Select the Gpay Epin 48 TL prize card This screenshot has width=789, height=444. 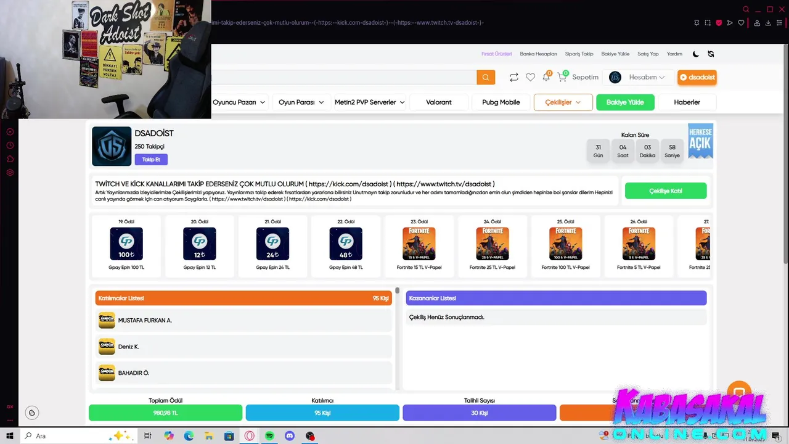click(x=346, y=246)
